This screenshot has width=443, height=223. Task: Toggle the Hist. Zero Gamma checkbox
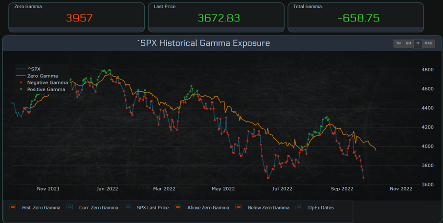click(13, 207)
